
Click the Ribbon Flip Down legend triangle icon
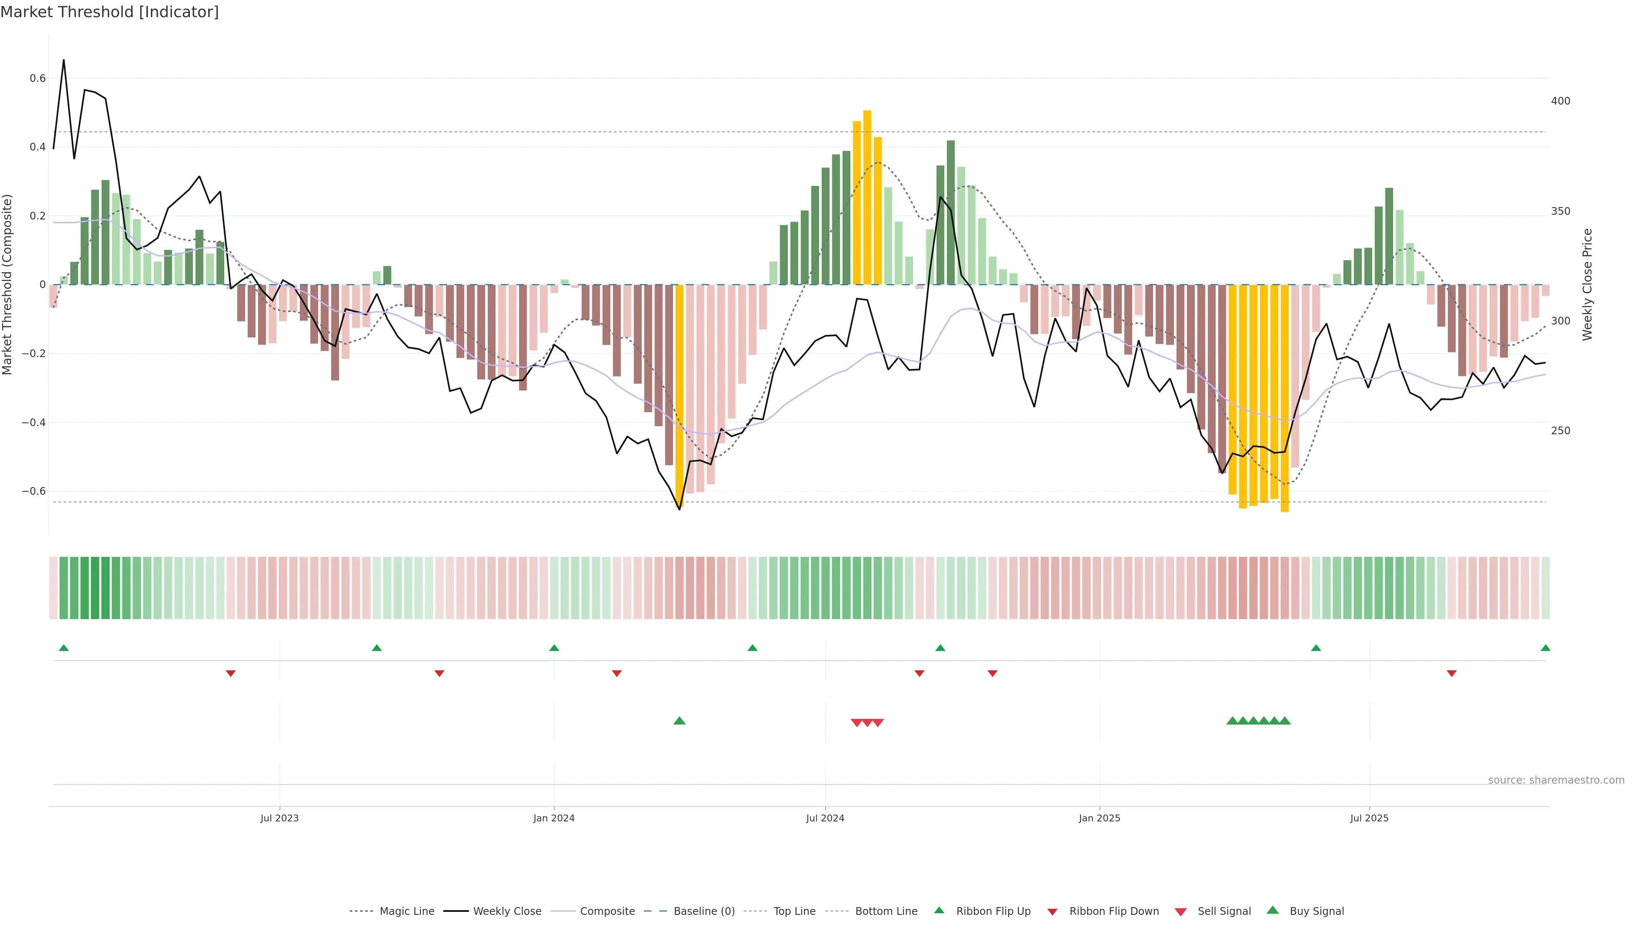pos(1052,912)
